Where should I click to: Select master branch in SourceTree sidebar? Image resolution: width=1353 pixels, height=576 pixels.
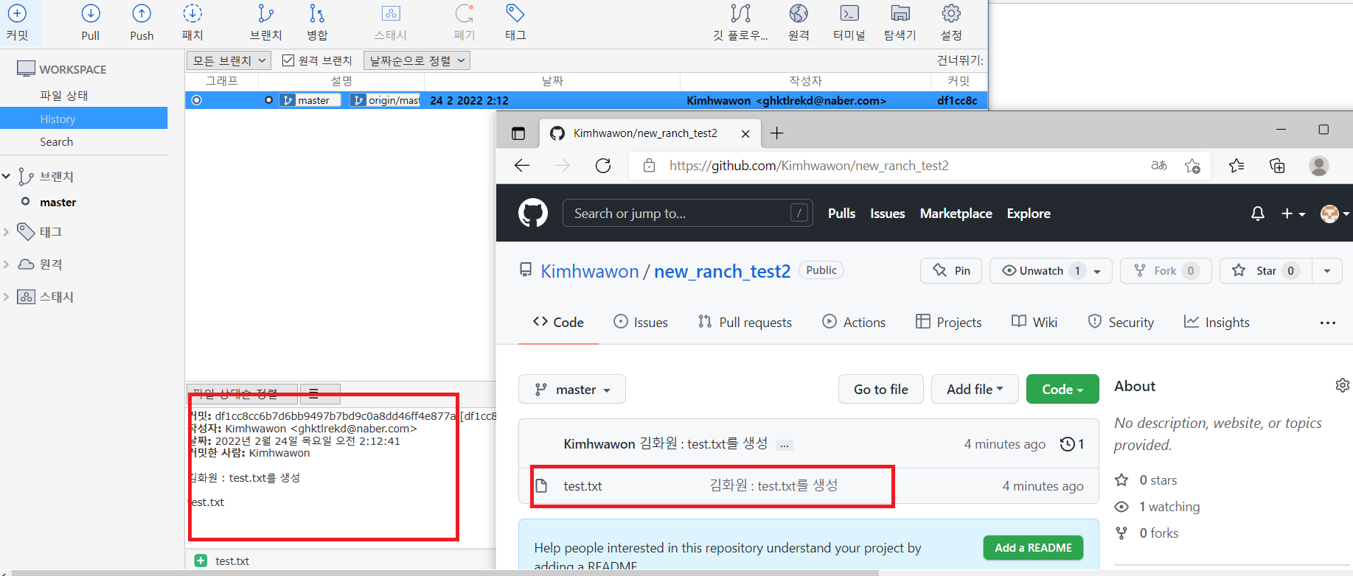point(58,202)
